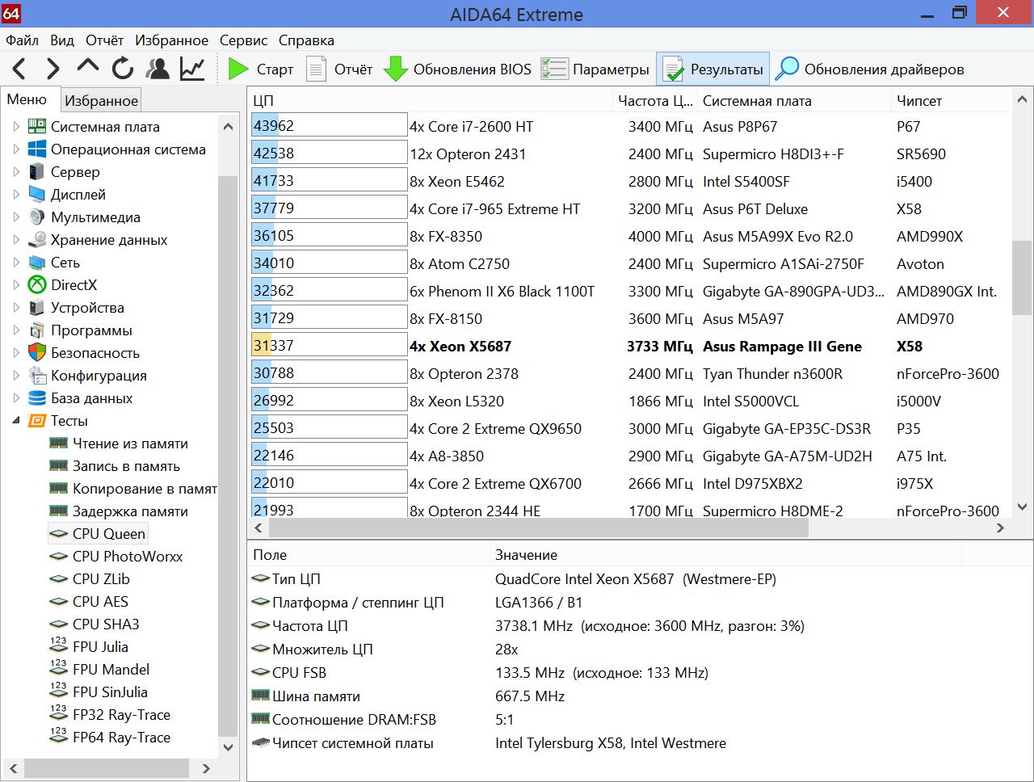Click results list horizontal scrollbar right arrow
The height and width of the screenshot is (782, 1034).
[x=1001, y=528]
